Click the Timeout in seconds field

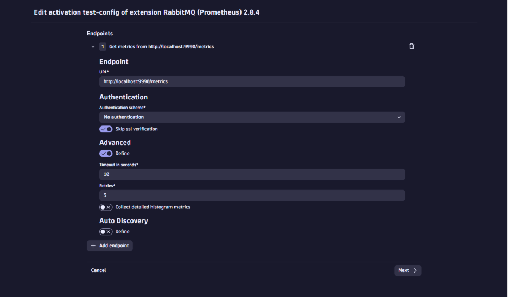coord(252,175)
